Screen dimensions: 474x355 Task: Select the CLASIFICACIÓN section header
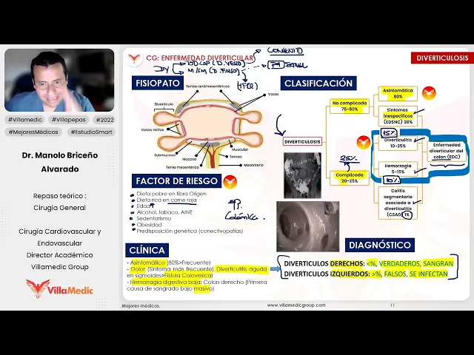pyautogui.click(x=318, y=84)
